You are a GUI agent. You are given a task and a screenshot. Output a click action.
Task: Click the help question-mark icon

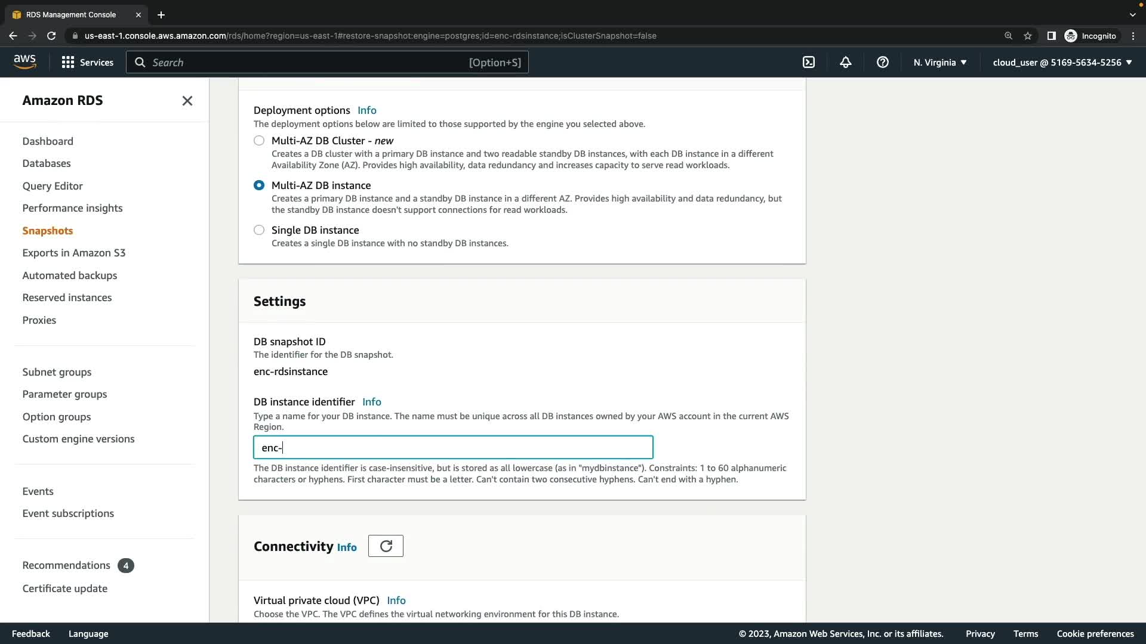882,62
